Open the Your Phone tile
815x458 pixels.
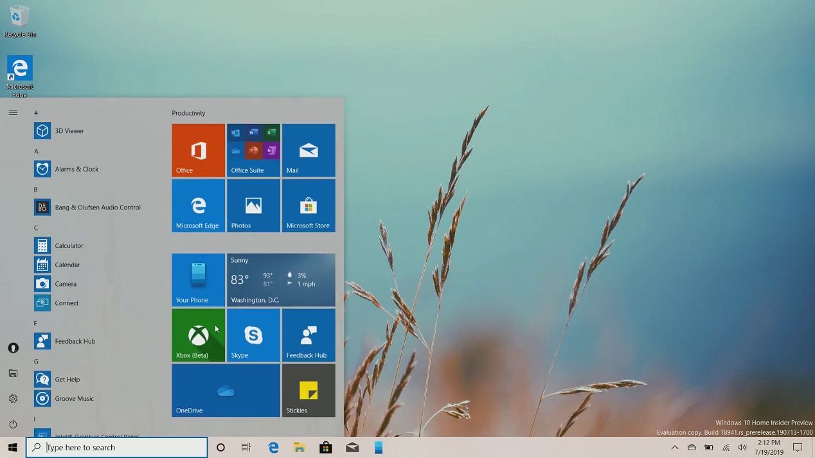[199, 280]
